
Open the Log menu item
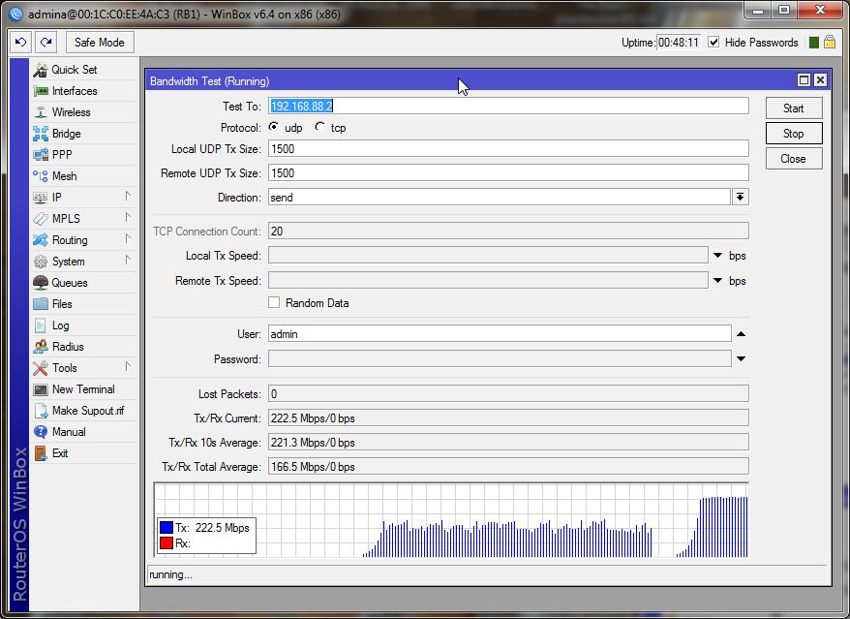[x=84, y=325]
